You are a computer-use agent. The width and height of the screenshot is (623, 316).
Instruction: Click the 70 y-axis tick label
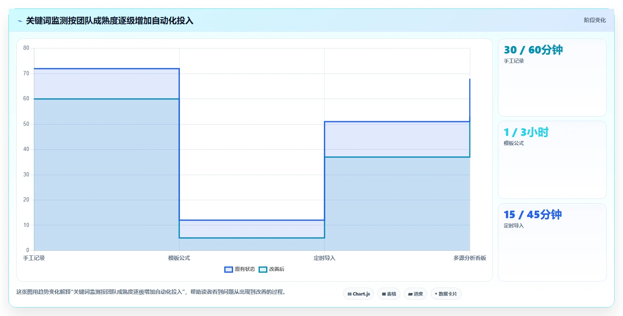click(x=26, y=74)
